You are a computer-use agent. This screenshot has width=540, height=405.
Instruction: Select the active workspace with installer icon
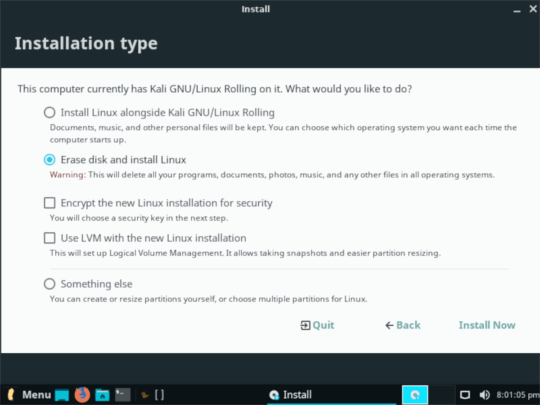click(415, 395)
